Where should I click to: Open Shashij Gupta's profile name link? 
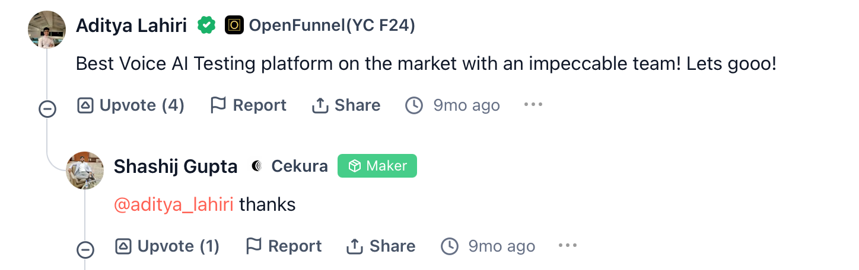click(176, 166)
